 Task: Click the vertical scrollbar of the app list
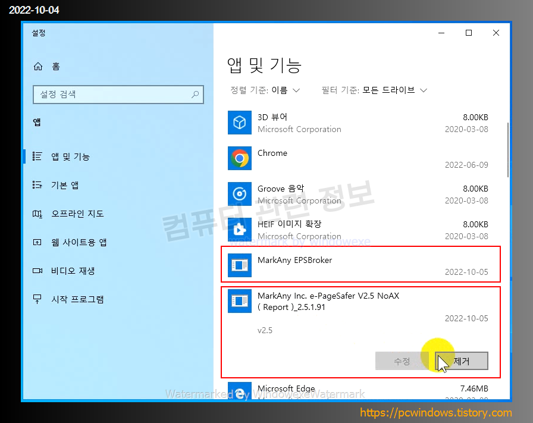508,149
